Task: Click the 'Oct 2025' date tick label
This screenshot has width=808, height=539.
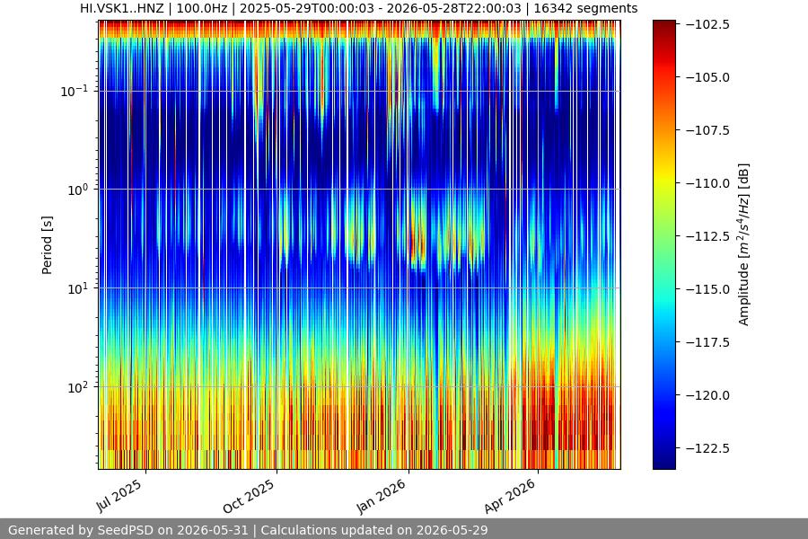Action: click(249, 497)
